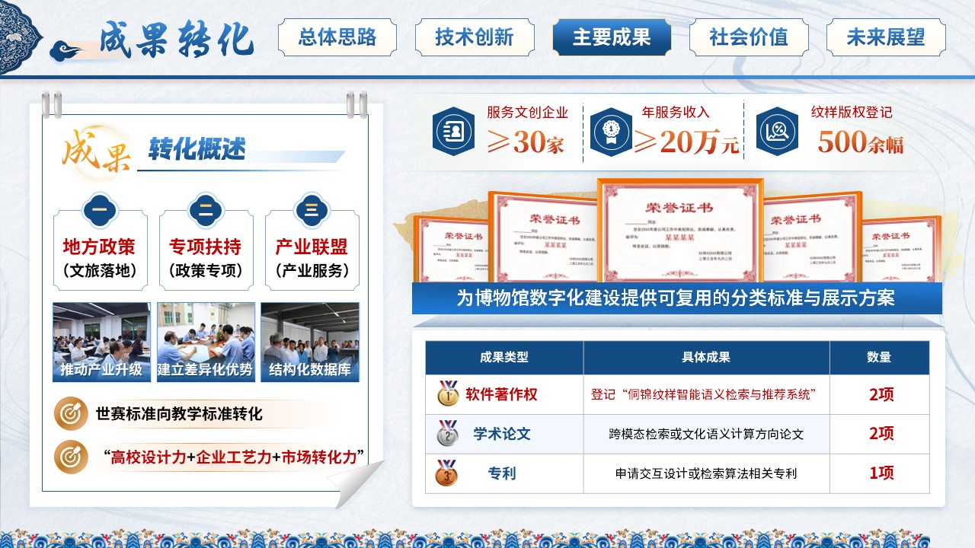
Task: Click the ≥20万元 statistic
Action: coord(687,142)
